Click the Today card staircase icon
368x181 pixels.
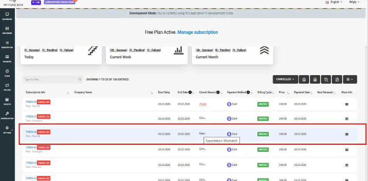(93, 51)
